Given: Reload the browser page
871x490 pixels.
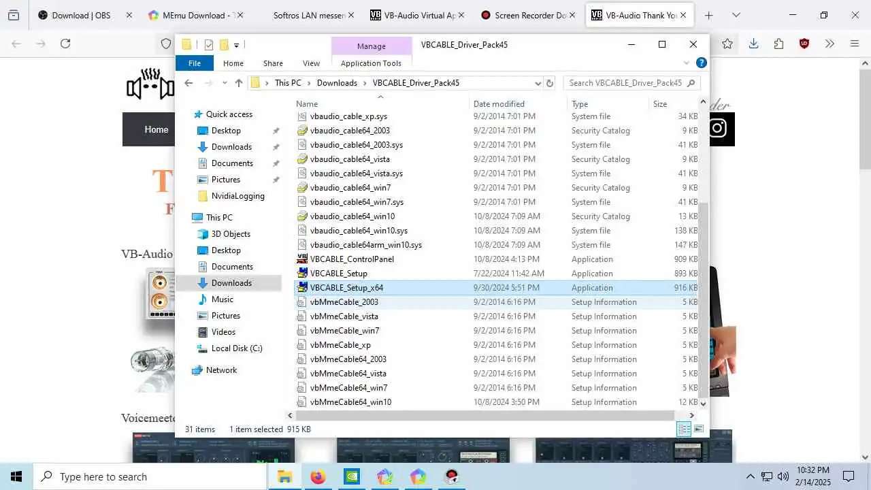Looking at the screenshot, I should pos(65,44).
